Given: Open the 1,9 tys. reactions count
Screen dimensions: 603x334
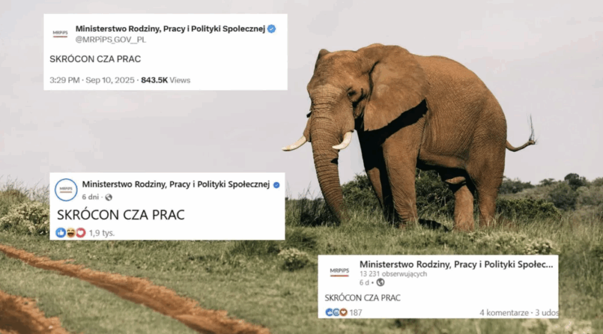Looking at the screenshot, I should coord(102,233).
